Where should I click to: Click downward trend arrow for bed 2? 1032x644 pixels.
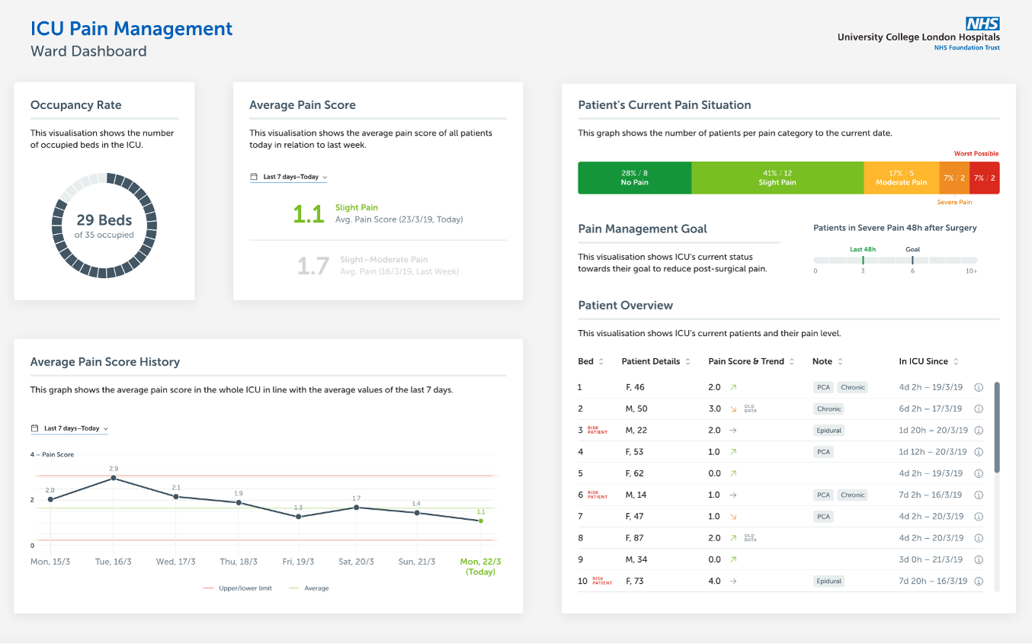pos(733,409)
